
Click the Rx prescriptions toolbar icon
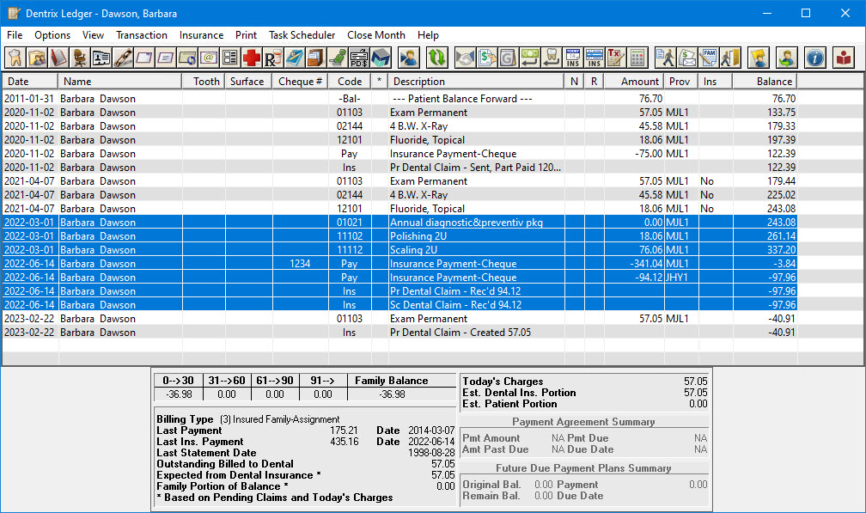(273, 58)
